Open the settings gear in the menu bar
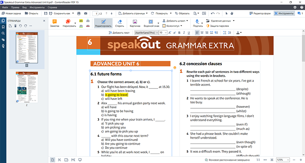Screen dimensions: 305x163 (x=295, y=7)
